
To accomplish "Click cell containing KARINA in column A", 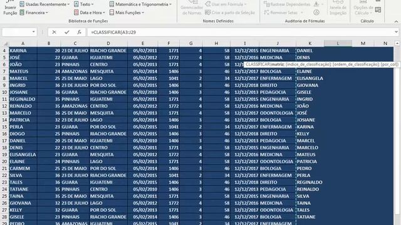I will pyautogui.click(x=23, y=51).
